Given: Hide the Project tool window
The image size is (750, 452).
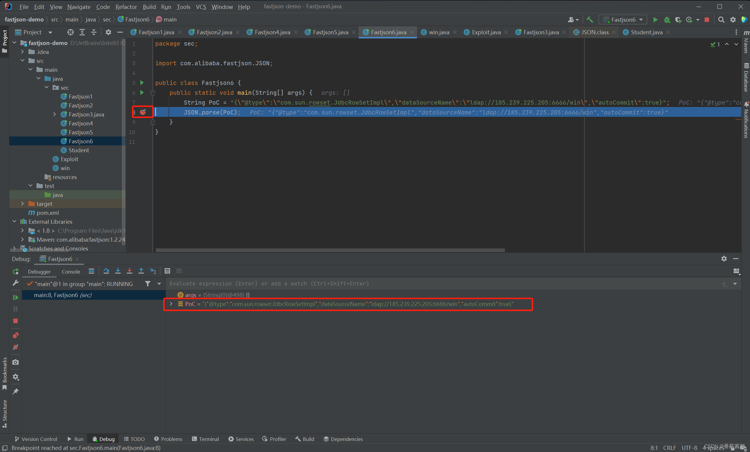Looking at the screenshot, I should [120, 32].
